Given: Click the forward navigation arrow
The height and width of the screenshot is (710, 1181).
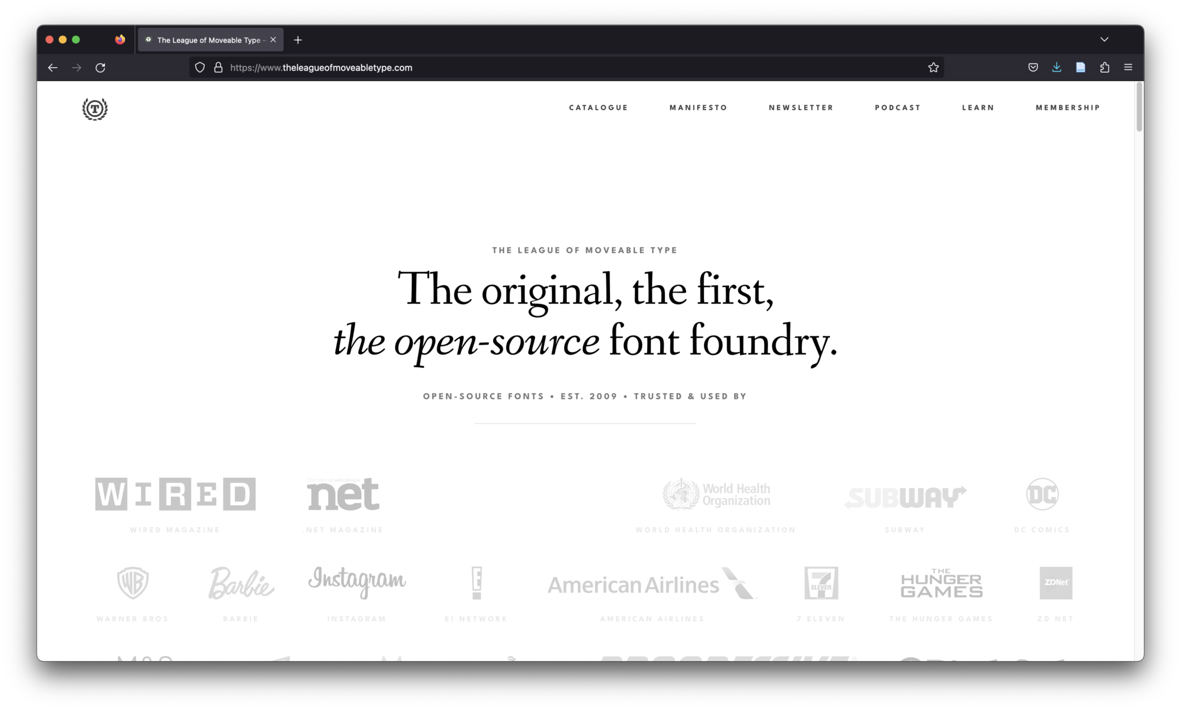Looking at the screenshot, I should click(77, 67).
